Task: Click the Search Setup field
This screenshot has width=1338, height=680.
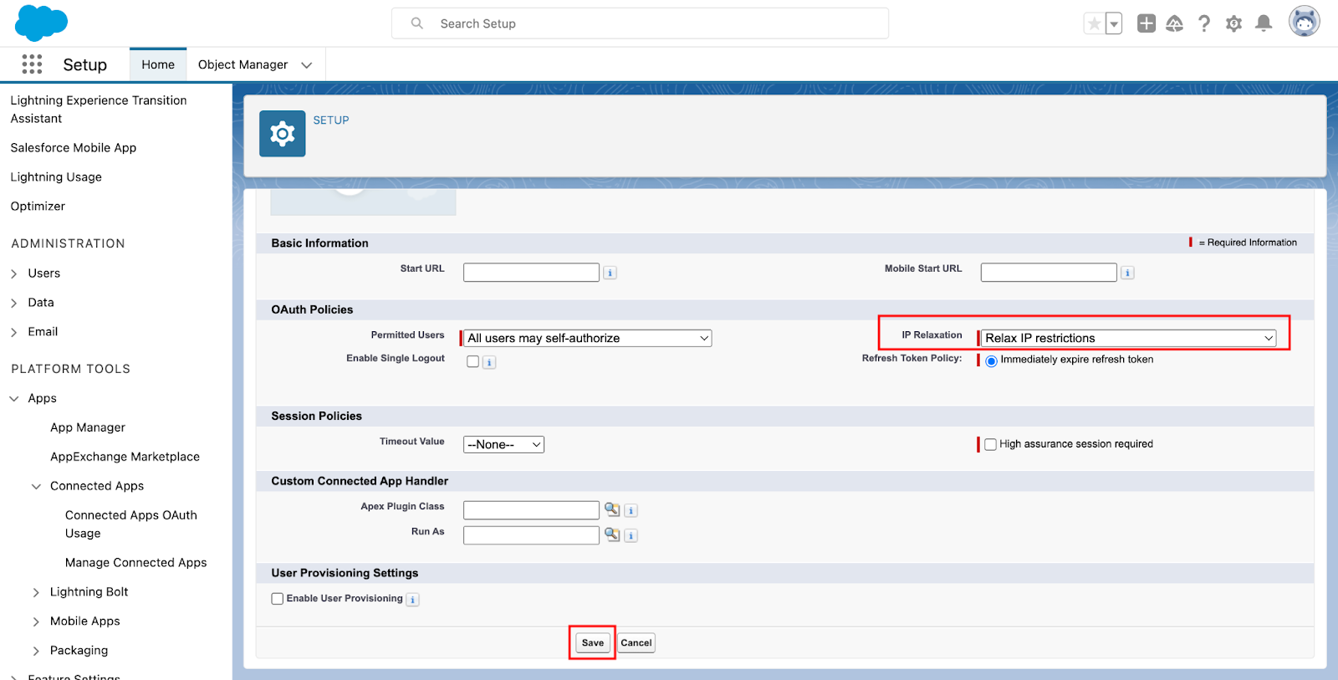Action: tap(640, 23)
